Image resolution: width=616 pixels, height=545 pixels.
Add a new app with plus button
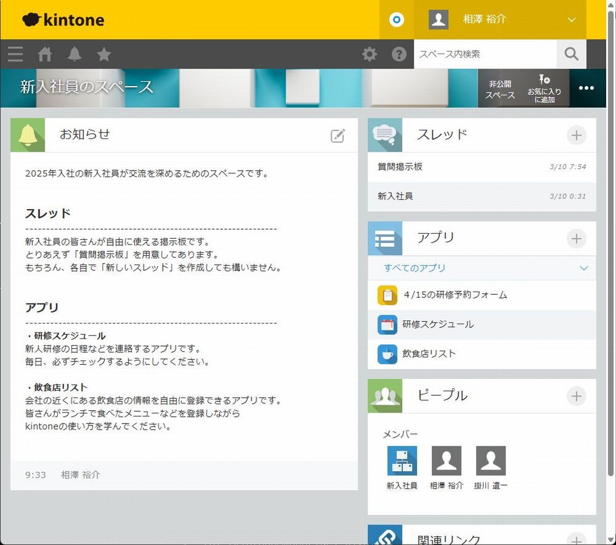point(576,238)
